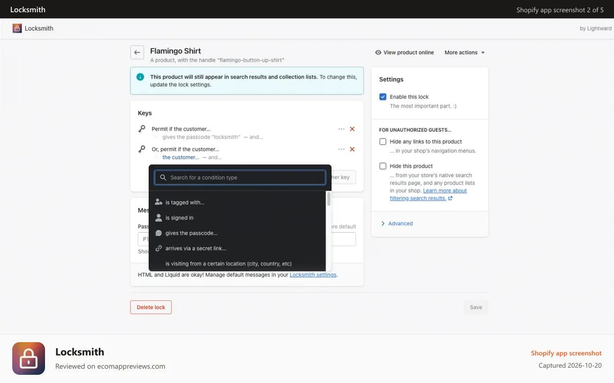Click the eye icon for View product online
Viewport: 614px width, 383px height.
tap(378, 53)
